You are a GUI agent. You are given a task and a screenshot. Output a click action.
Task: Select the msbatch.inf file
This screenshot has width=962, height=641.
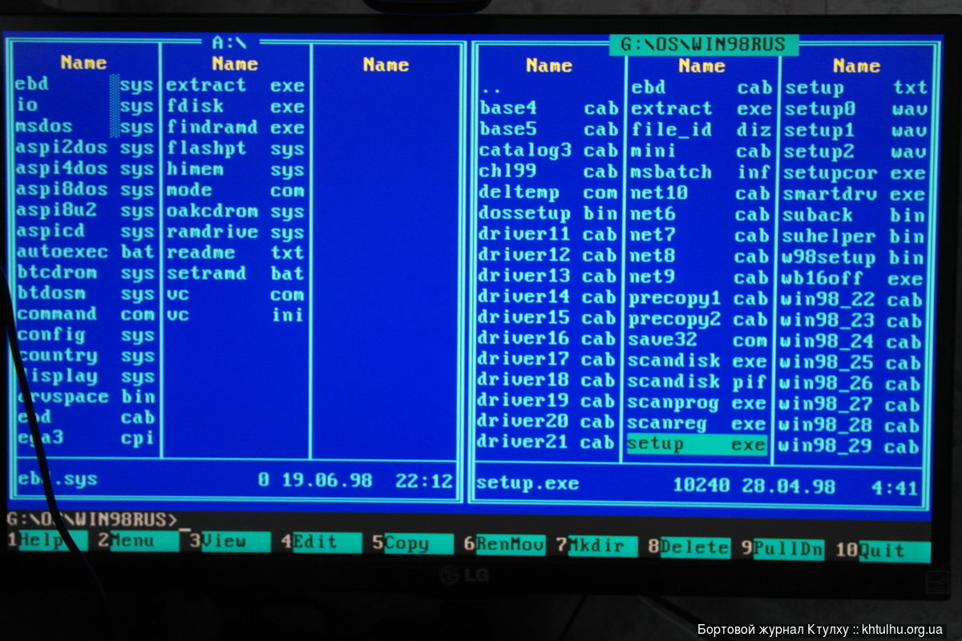[x=701, y=171]
